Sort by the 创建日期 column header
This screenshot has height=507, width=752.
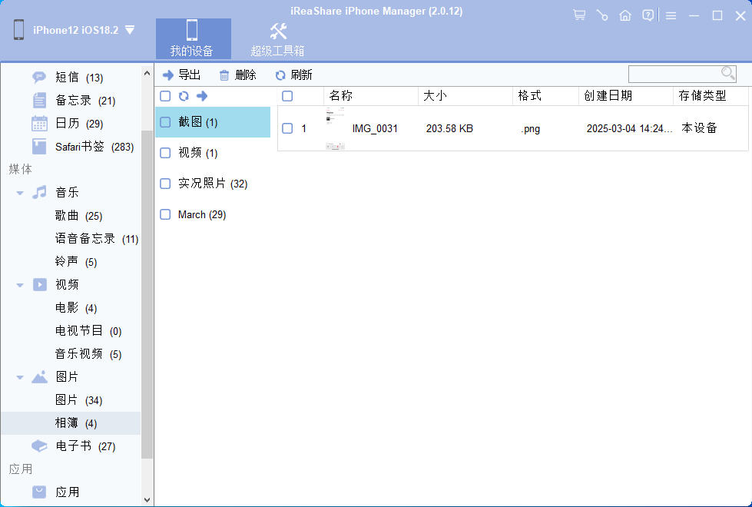pos(626,96)
